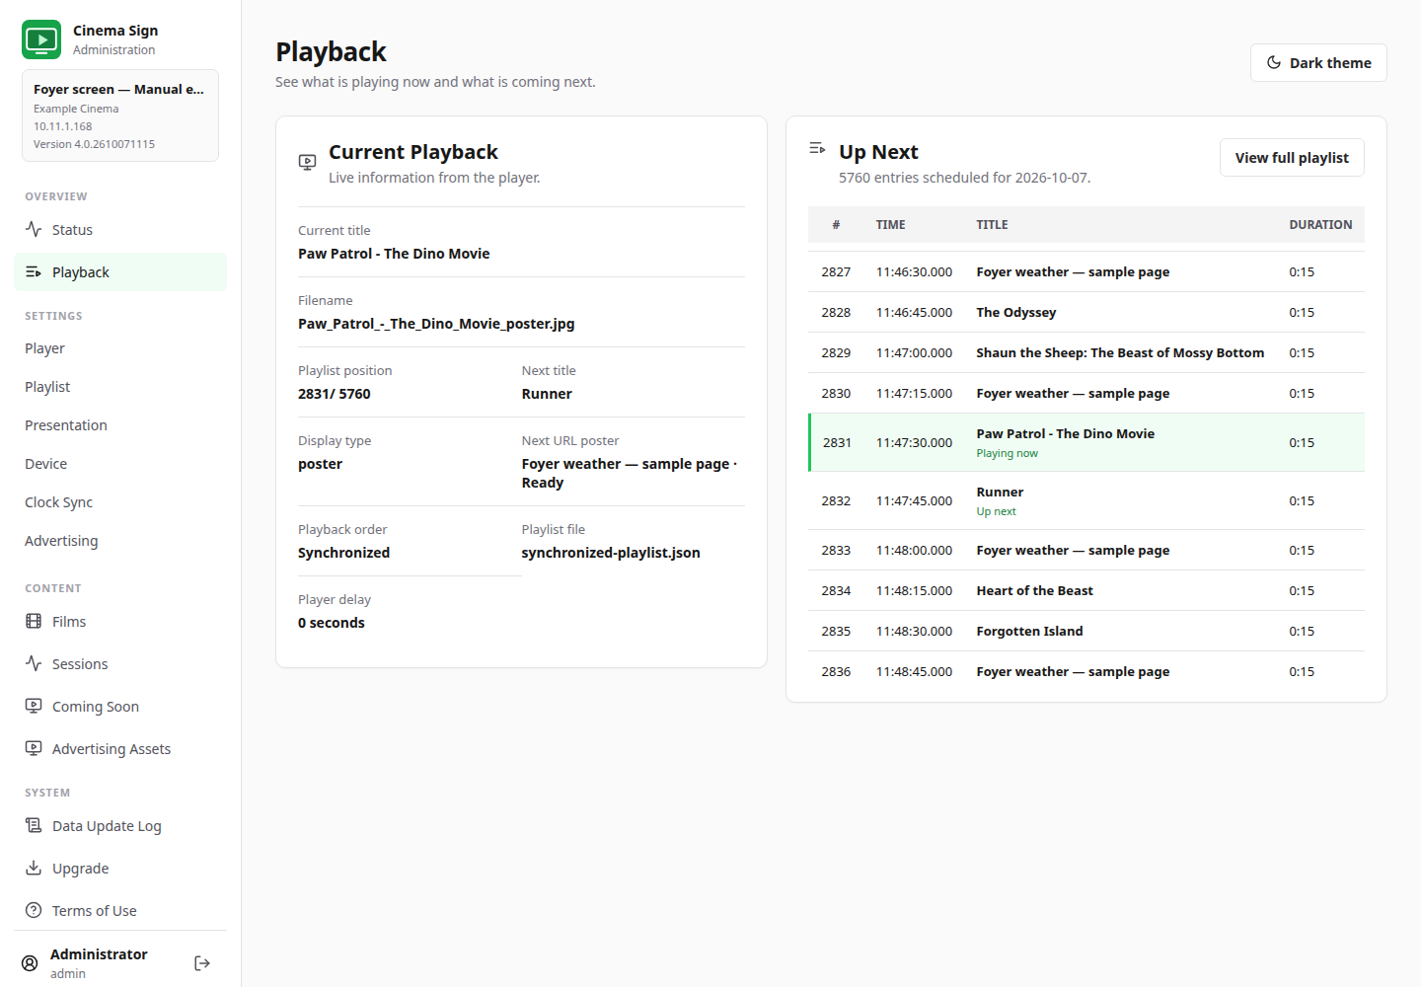Click the Coming Soon screen icon

coord(34,706)
